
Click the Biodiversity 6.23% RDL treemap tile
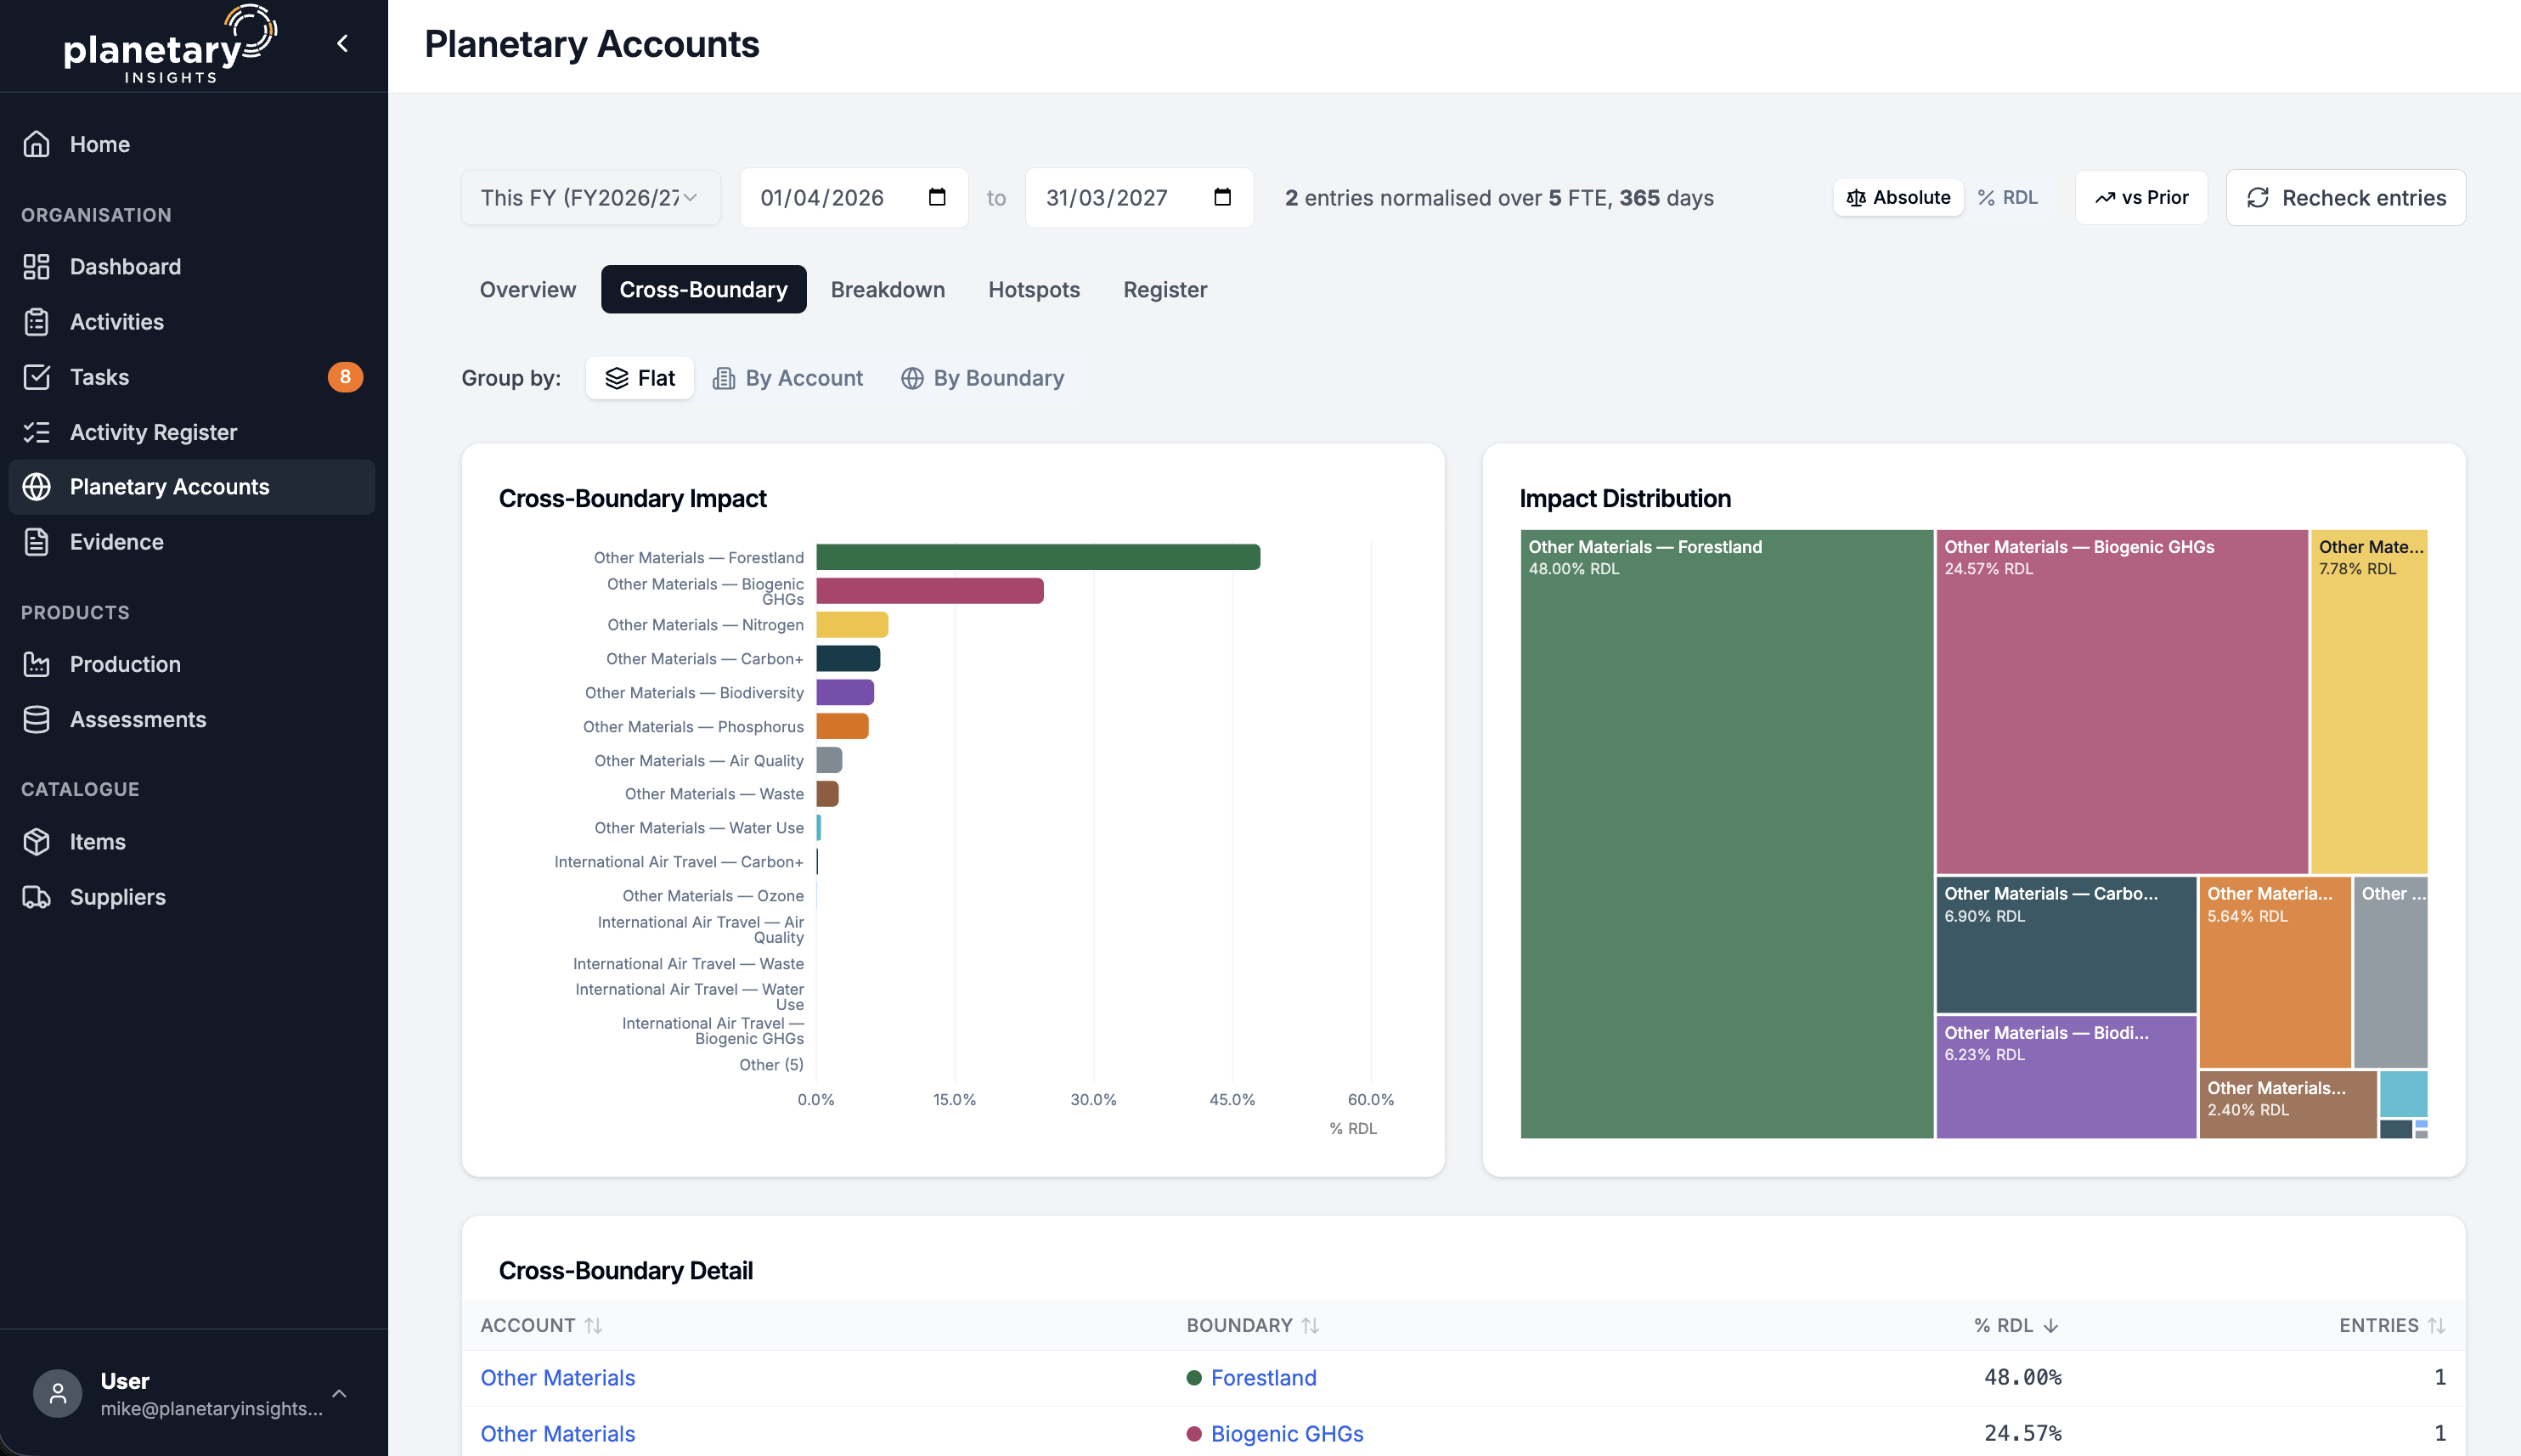point(2065,1077)
